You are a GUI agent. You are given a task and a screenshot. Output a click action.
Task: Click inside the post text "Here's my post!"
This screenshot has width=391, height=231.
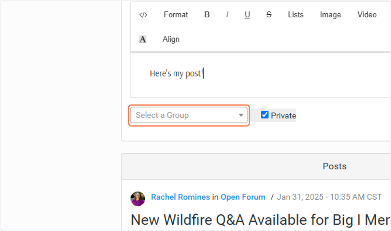point(176,74)
